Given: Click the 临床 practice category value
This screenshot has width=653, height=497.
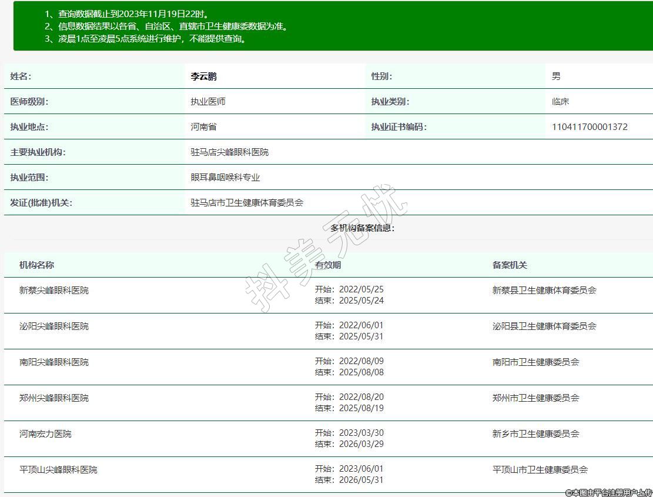Looking at the screenshot, I should pos(560,102).
